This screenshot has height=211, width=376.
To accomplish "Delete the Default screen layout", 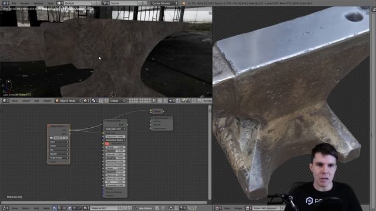I will tap(99, 4).
